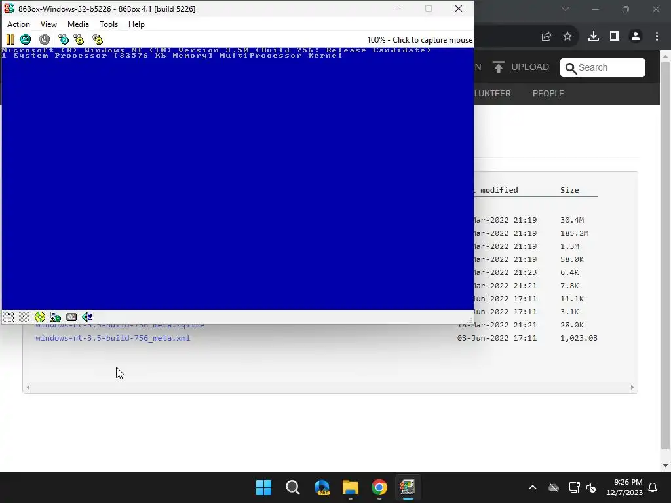The image size is (671, 503).
Task: Click the 03-Jun-2022 17:11 date of meta.xml
Action: click(x=497, y=338)
